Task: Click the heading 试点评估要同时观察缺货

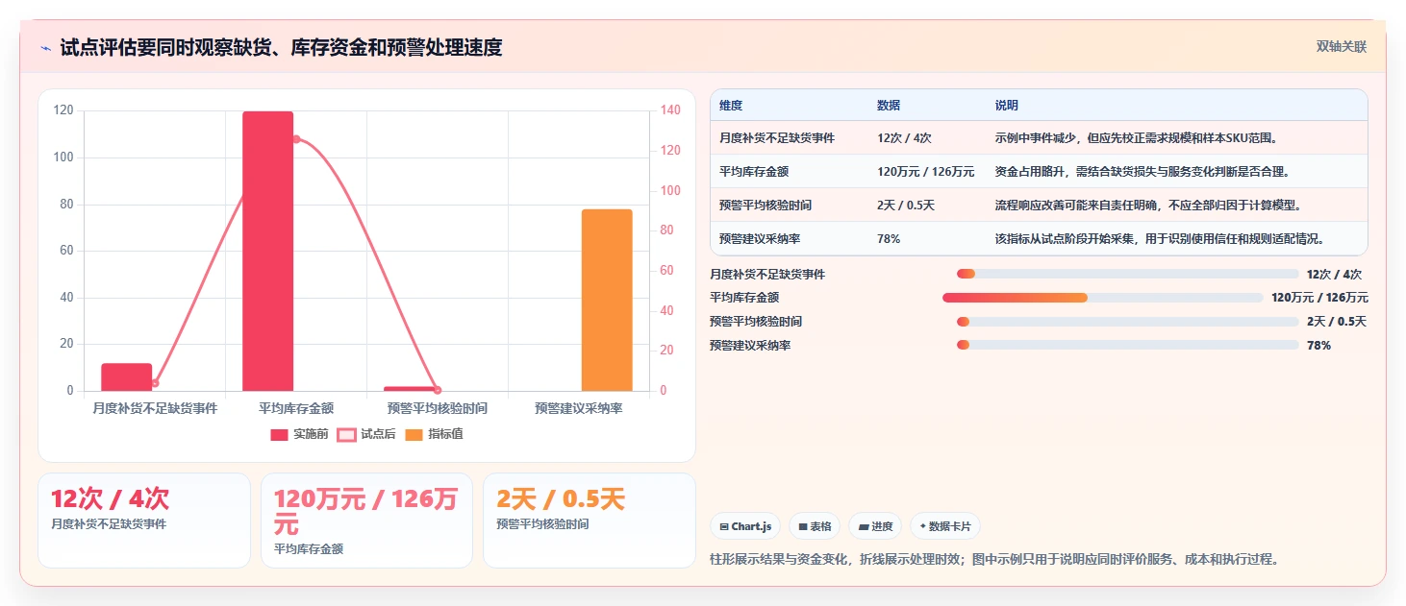Action: coord(281,47)
